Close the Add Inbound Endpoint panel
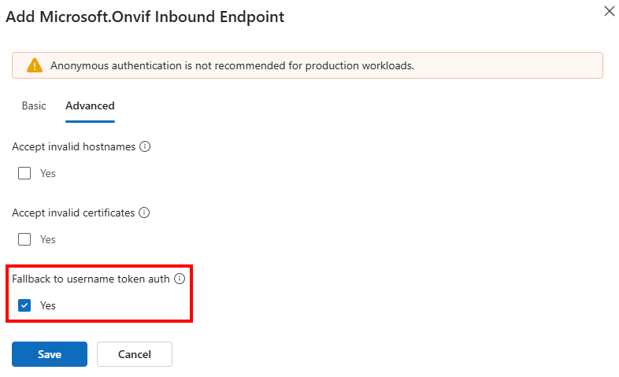This screenshot has height=377, width=619. (609, 11)
